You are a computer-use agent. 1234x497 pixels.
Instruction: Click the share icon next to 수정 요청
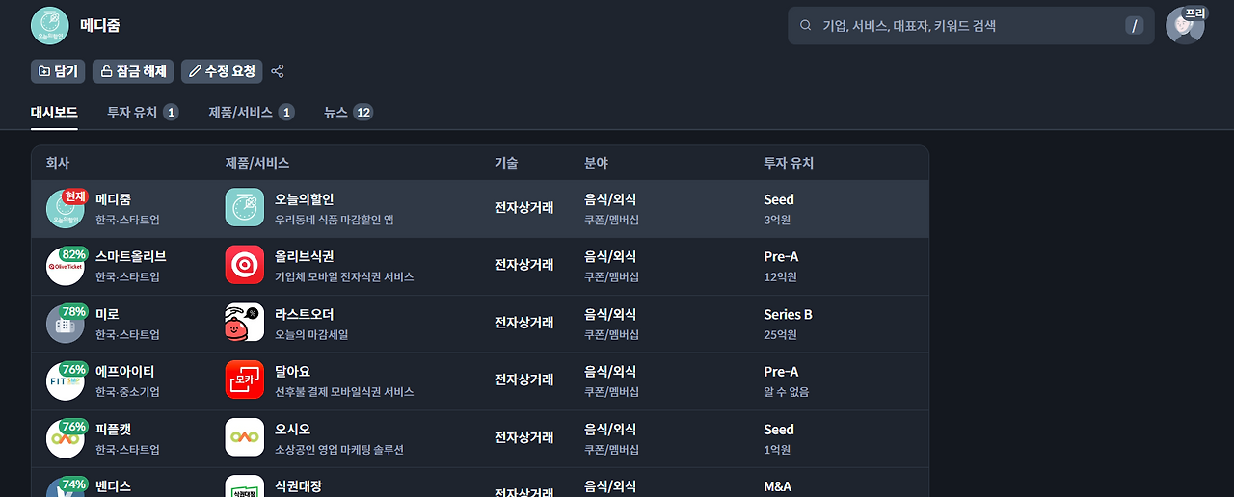click(x=278, y=71)
